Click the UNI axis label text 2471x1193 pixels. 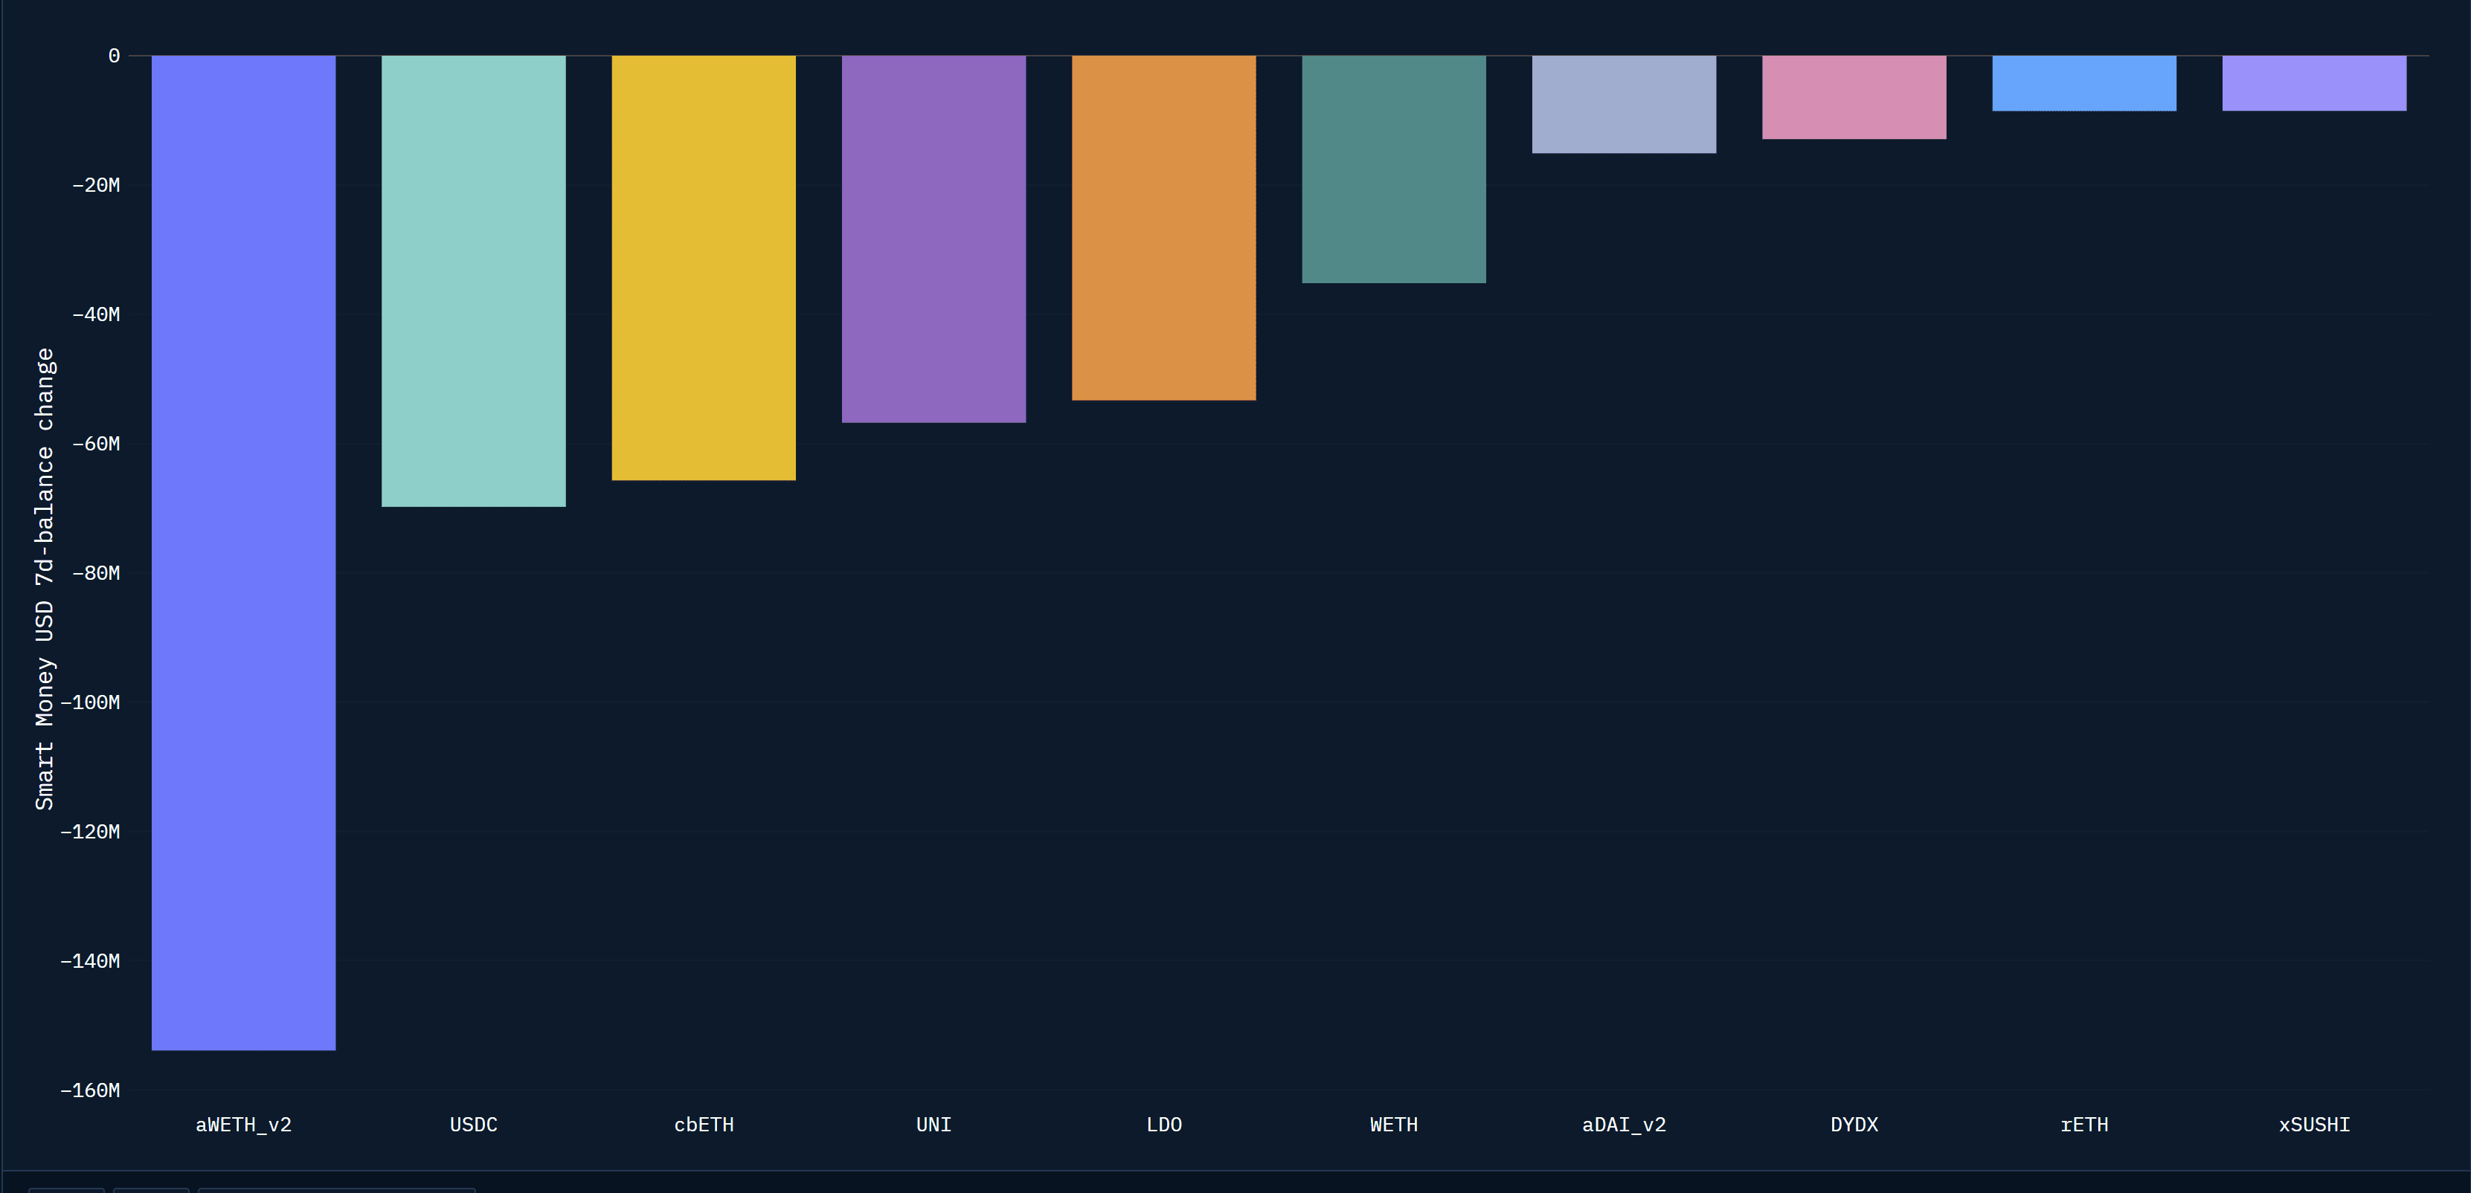coord(934,1125)
